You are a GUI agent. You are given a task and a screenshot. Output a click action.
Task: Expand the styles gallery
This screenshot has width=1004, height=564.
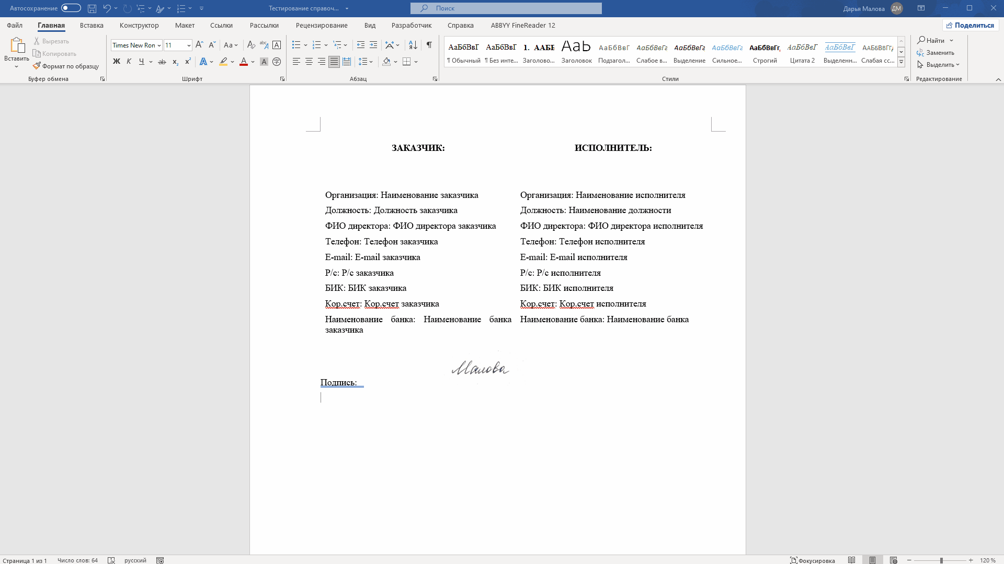click(902, 62)
